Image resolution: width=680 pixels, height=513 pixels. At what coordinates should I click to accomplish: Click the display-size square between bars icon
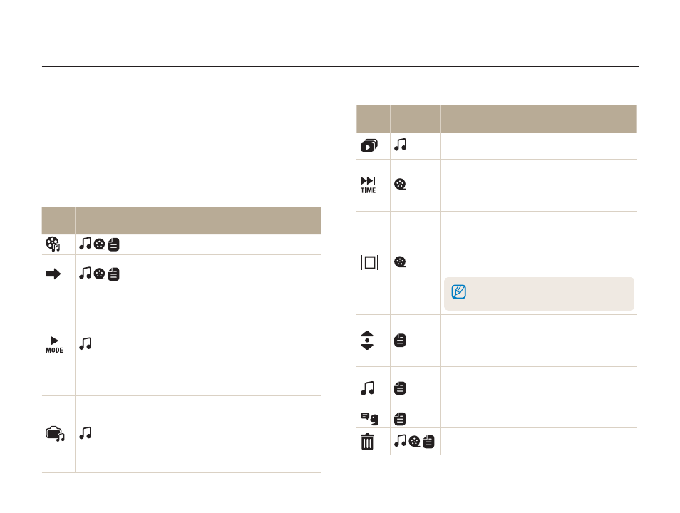369,262
